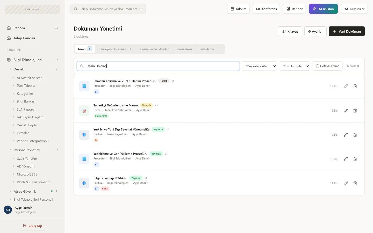373x233 pixels.
Task: Log out with Çıkış Yap
Action: (x=32, y=226)
